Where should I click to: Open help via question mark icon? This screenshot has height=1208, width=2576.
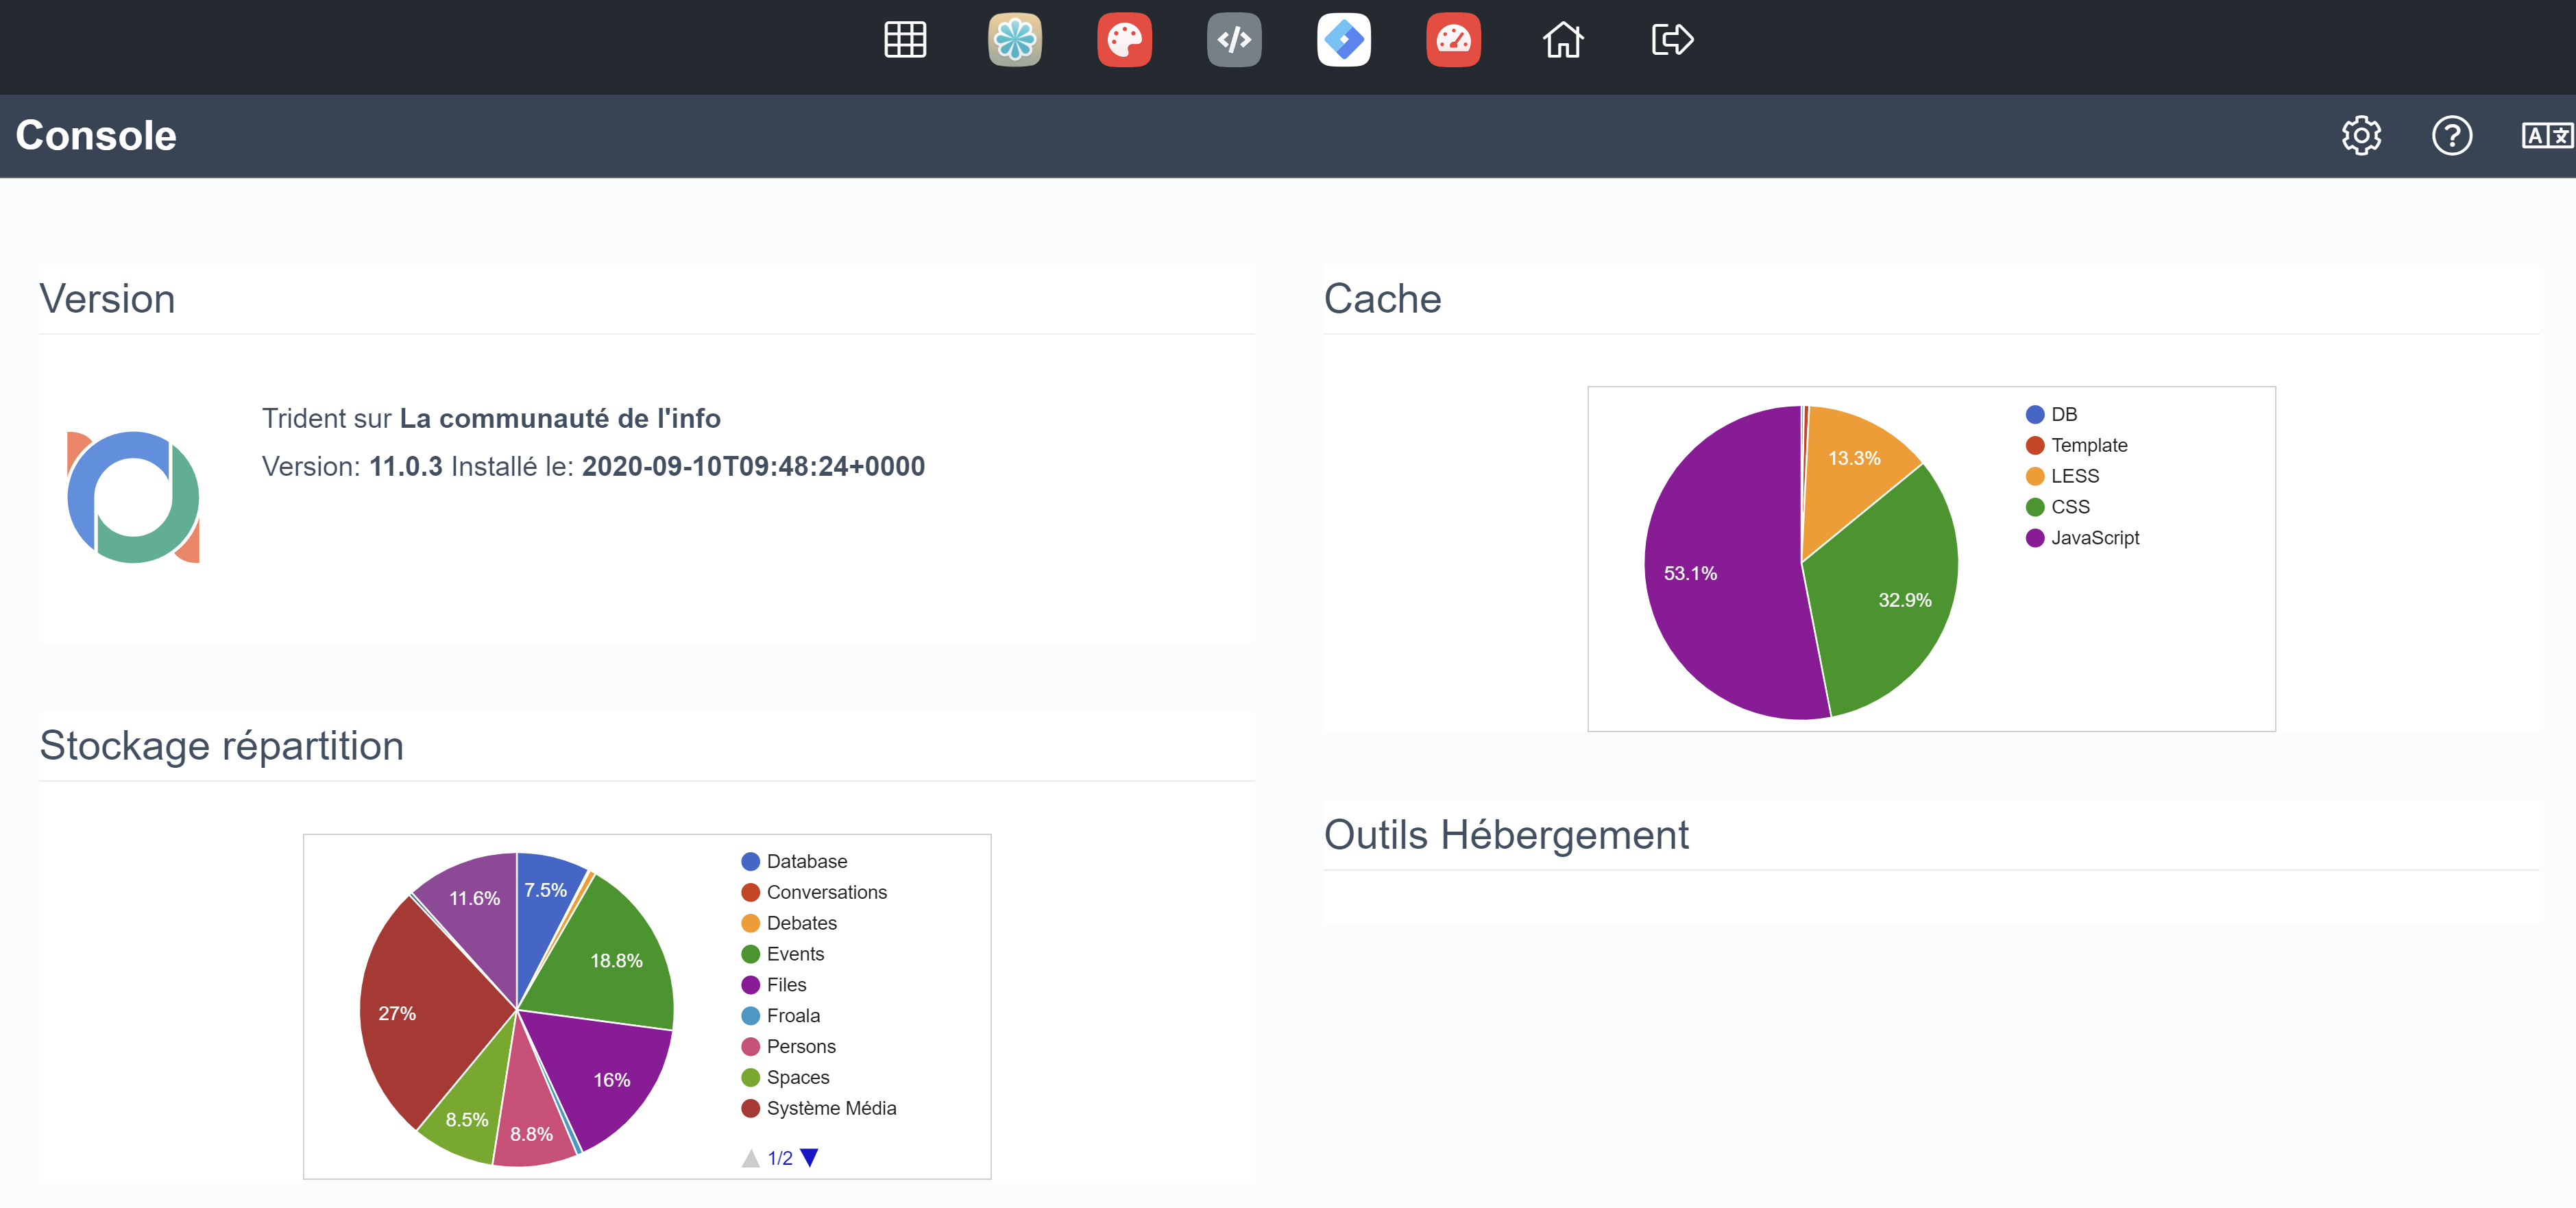(2451, 135)
